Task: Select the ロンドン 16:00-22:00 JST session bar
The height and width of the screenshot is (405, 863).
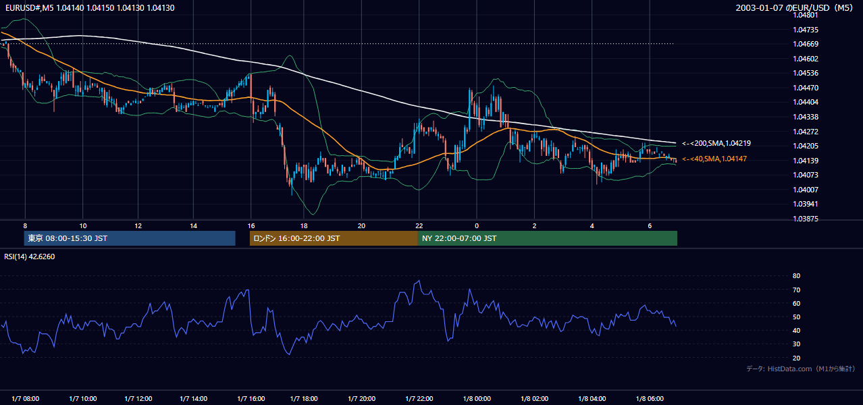Action: coord(334,238)
